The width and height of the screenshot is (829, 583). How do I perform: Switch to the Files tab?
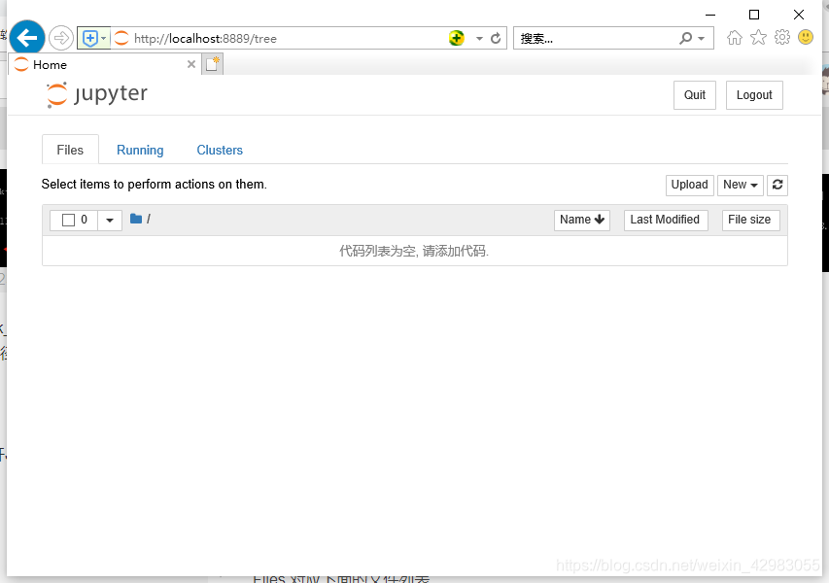70,150
